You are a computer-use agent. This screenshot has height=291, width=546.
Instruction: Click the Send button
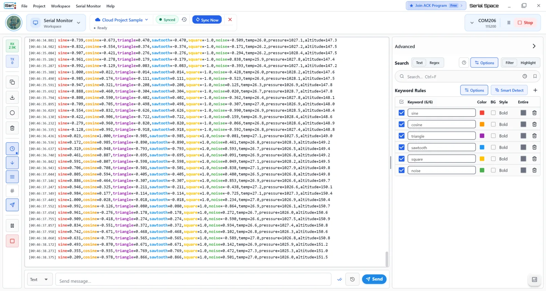click(374, 279)
